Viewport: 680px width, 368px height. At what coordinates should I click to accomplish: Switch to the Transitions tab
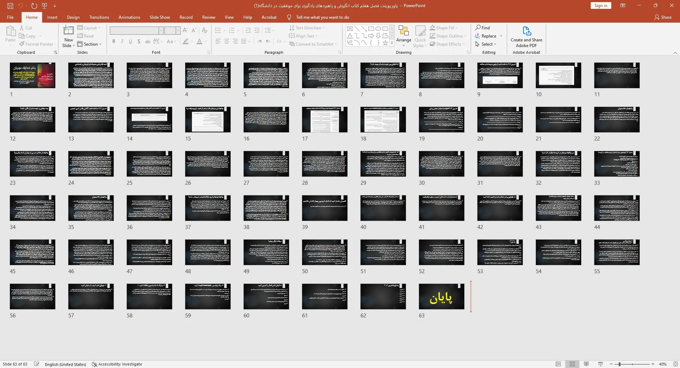point(99,17)
